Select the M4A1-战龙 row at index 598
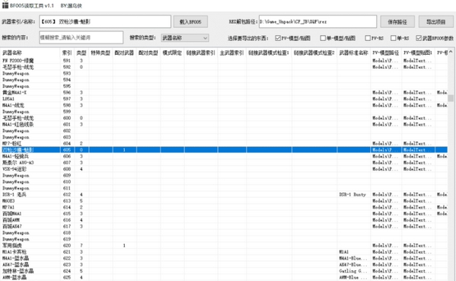This screenshot has height=281, width=456. (x=224, y=105)
